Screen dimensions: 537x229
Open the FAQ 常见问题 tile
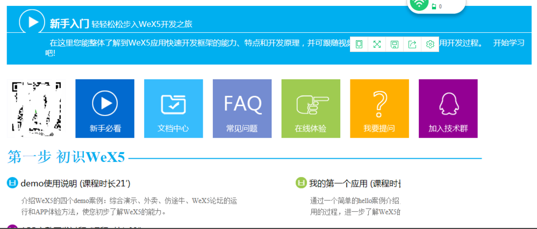(242, 109)
